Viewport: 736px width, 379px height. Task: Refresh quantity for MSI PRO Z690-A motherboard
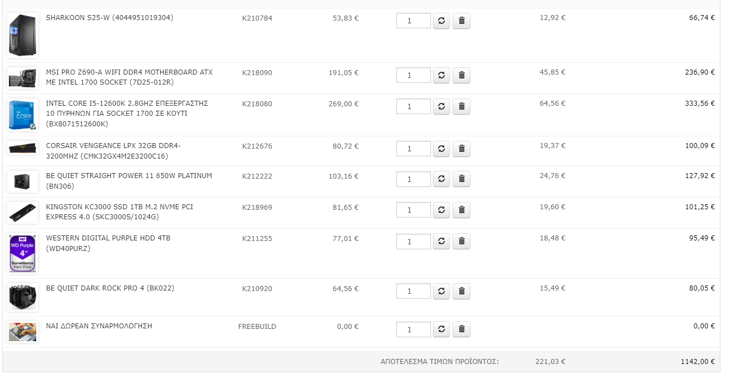click(x=441, y=75)
